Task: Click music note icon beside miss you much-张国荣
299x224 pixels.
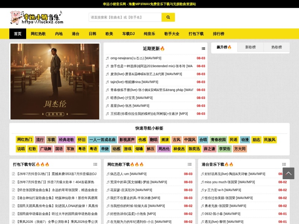Action: click(x=202, y=182)
